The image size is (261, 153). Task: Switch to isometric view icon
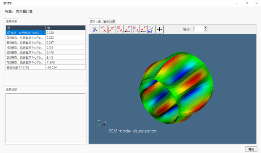tap(151, 29)
